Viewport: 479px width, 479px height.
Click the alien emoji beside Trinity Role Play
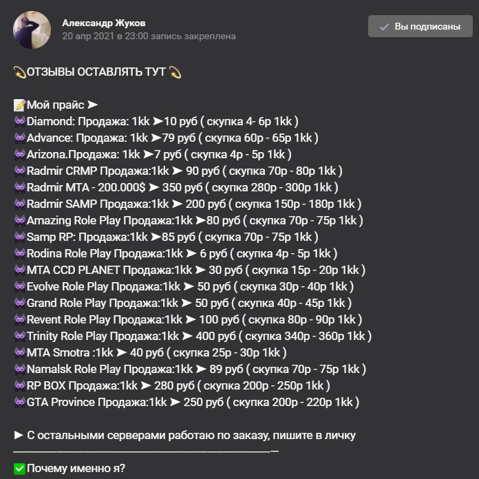[x=19, y=337]
